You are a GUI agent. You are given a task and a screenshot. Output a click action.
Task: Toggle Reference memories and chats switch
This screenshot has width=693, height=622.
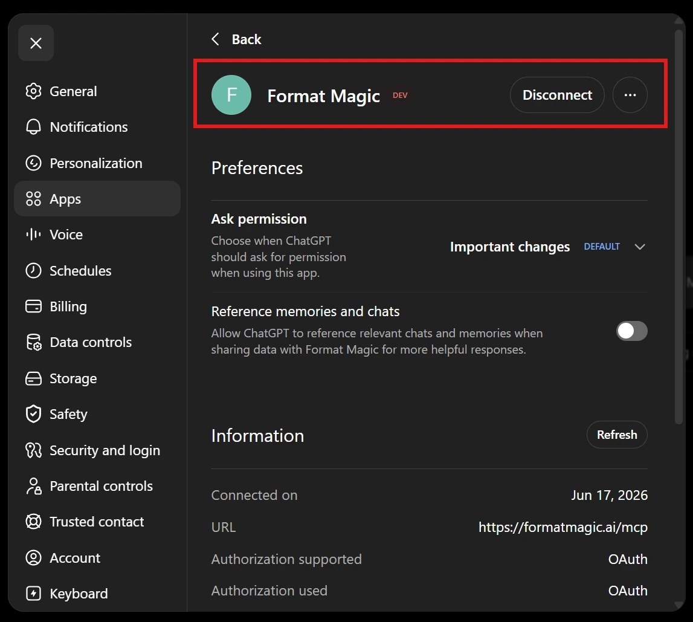point(631,331)
